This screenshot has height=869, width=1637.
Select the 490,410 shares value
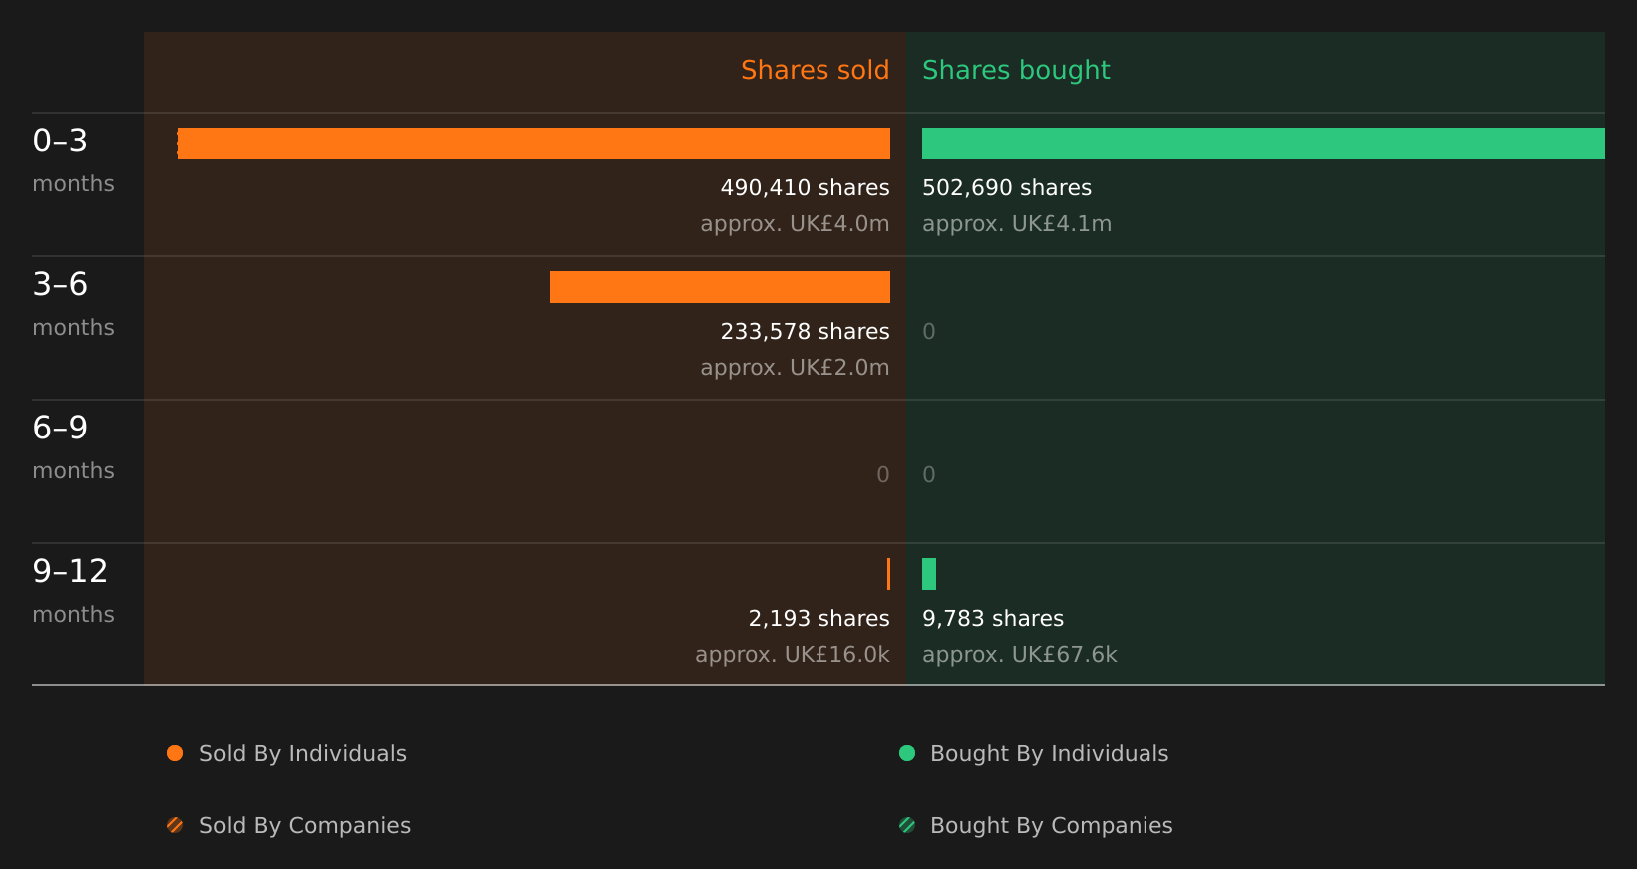pos(805,187)
